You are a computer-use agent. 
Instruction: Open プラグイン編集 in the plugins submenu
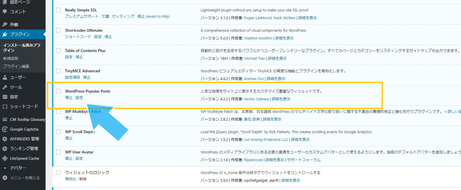coord(16,66)
